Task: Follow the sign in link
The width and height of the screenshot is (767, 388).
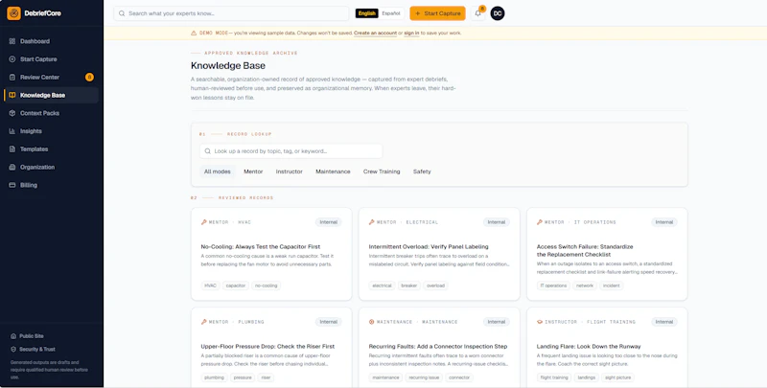Action: (x=411, y=34)
